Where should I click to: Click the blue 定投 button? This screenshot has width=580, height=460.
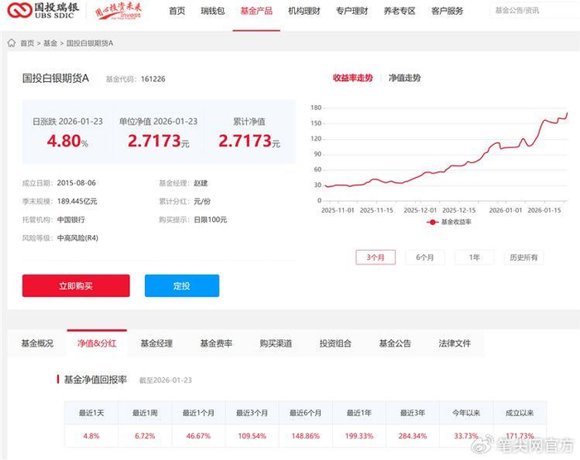[182, 285]
